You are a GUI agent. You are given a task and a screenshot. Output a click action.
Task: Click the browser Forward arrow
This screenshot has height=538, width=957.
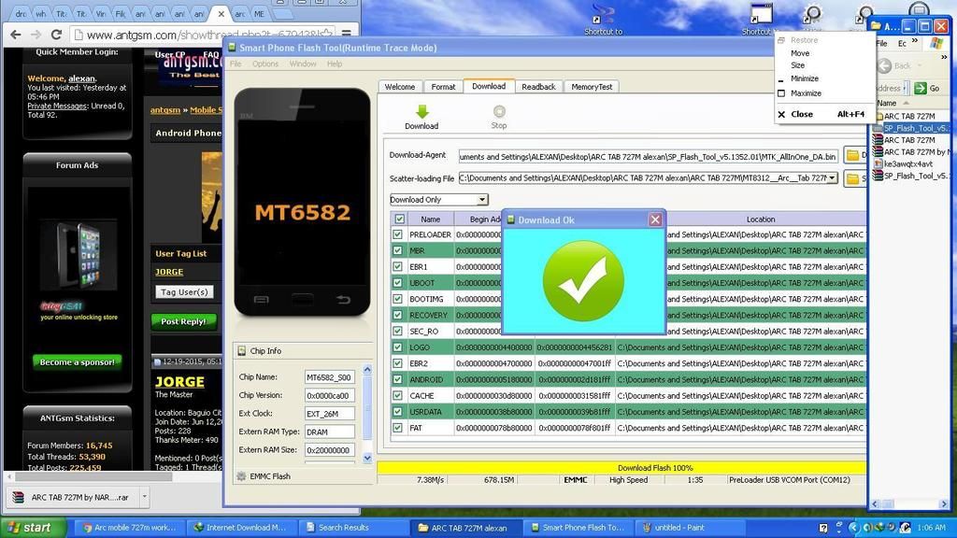point(36,35)
